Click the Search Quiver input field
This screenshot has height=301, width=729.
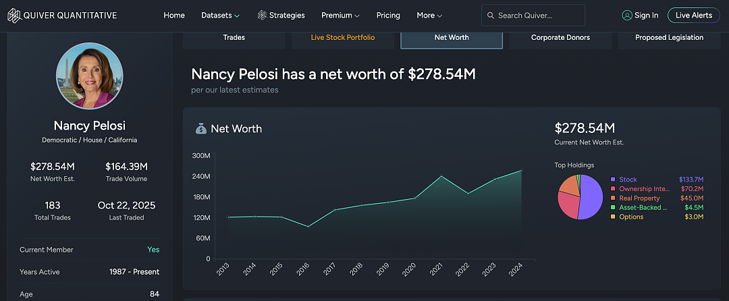click(533, 16)
